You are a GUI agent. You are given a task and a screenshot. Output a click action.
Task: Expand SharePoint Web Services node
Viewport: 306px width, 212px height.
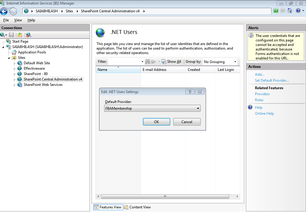(x=14, y=85)
